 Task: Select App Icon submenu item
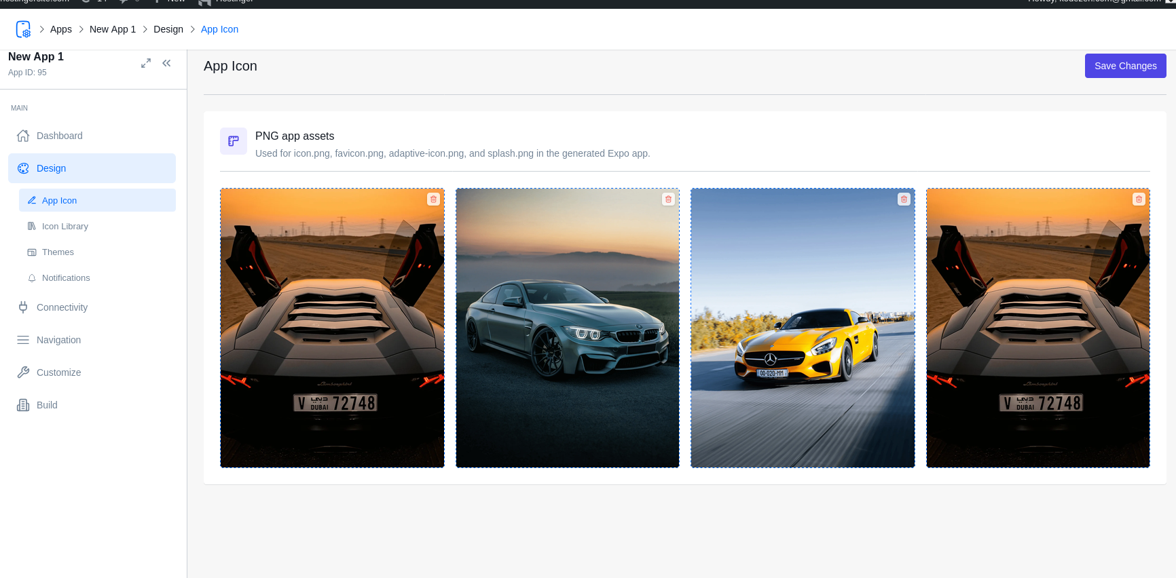(97, 200)
